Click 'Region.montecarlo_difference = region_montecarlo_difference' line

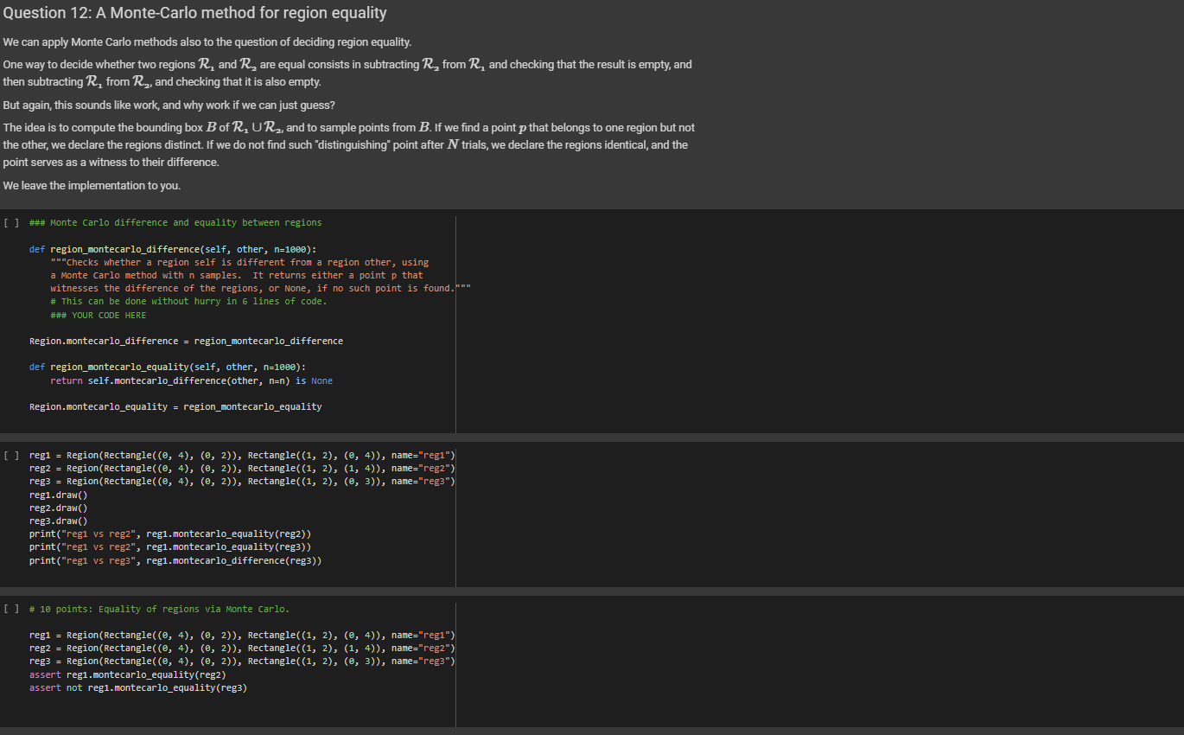[186, 341]
